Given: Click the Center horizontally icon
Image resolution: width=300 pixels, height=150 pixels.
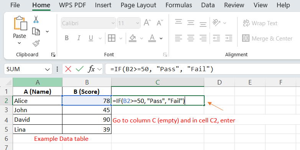Looking at the screenshot, I should tap(191, 38).
